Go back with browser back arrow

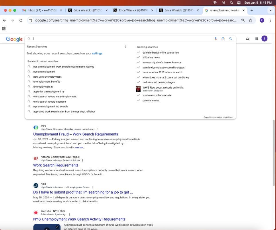pyautogui.click(x=4, y=20)
